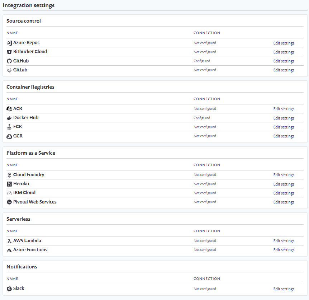Image resolution: width=309 pixels, height=300 pixels.
Task: Click the Bitbucket Cloud bucket icon
Action: (x=9, y=52)
